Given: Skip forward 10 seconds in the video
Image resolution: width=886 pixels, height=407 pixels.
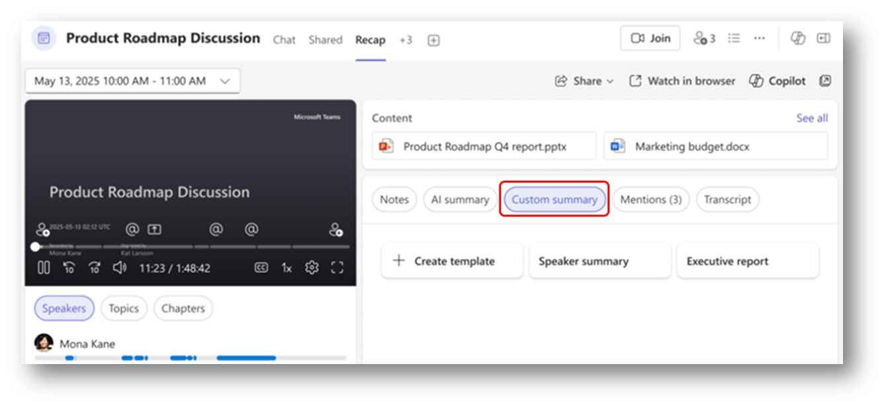Looking at the screenshot, I should coord(94,268).
